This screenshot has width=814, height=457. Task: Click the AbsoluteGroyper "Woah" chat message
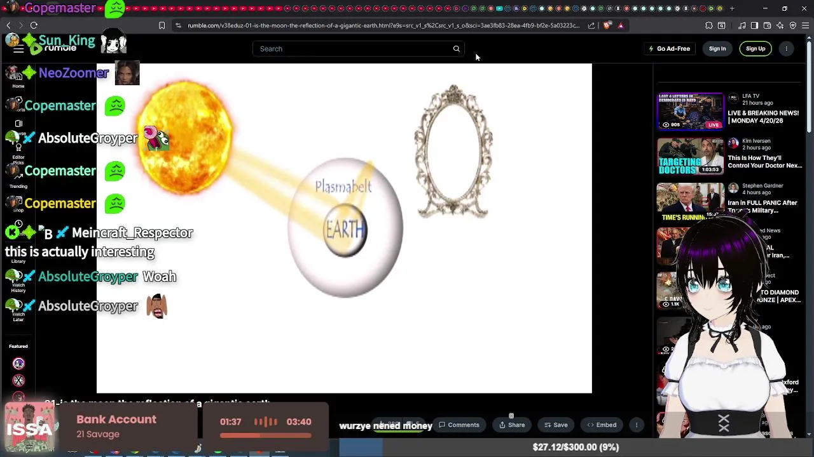coord(90,277)
